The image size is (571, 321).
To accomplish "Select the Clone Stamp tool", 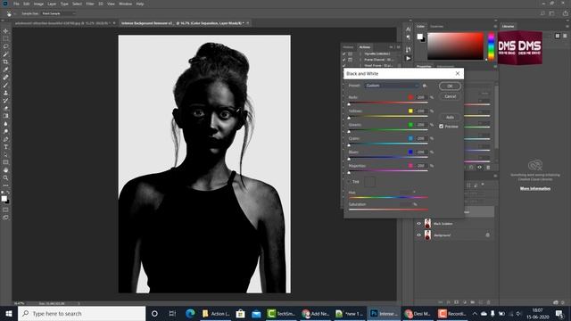I will click(5, 93).
